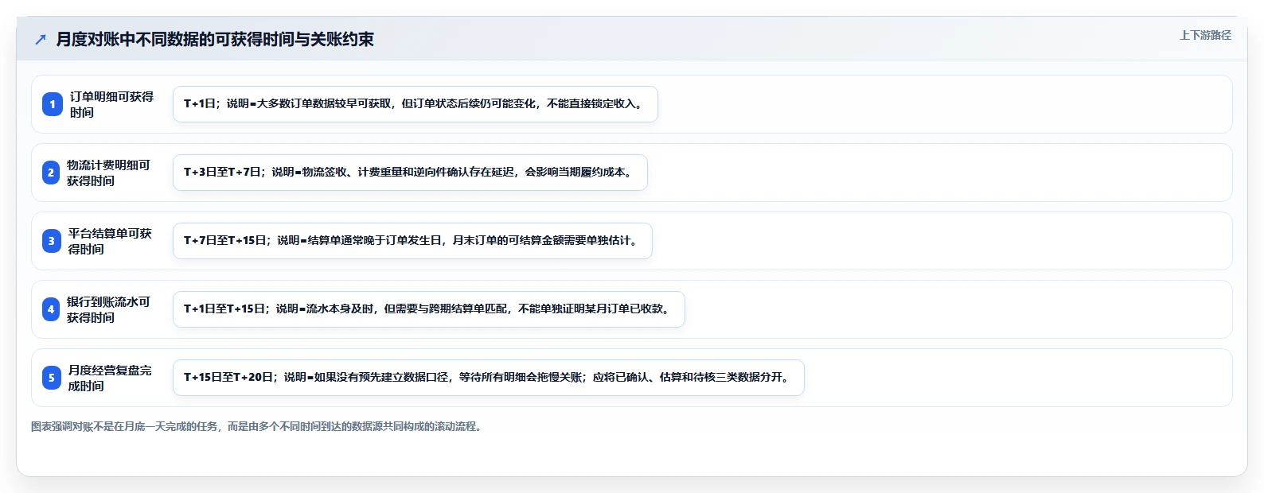This screenshot has height=493, width=1264.
Task: Click the T+1日 order detail description box
Action: pyautogui.click(x=415, y=104)
